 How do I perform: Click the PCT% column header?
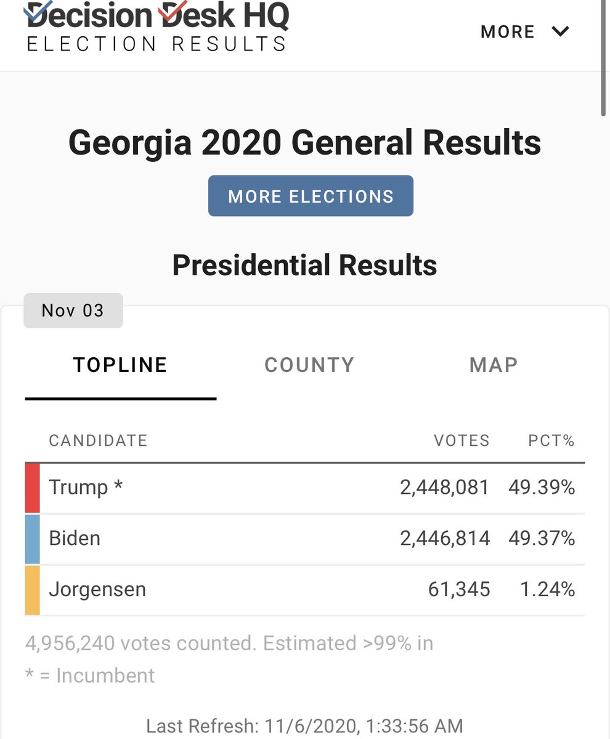coord(551,441)
